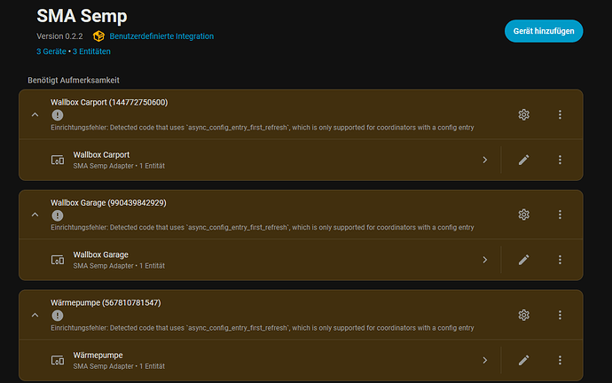Open the 3 Entitäten link
This screenshot has width=612, height=383.
91,51
